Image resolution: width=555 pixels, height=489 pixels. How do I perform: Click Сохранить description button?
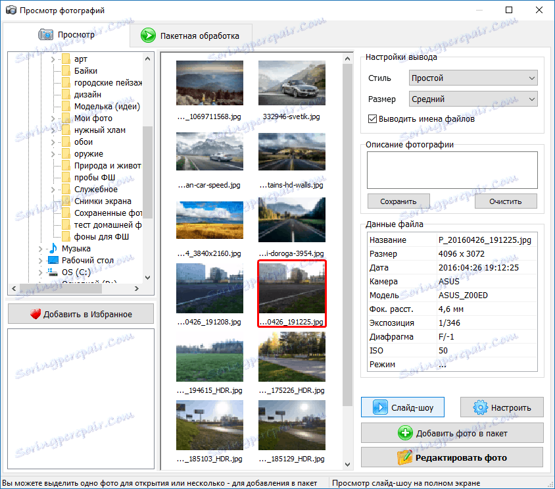pos(398,201)
